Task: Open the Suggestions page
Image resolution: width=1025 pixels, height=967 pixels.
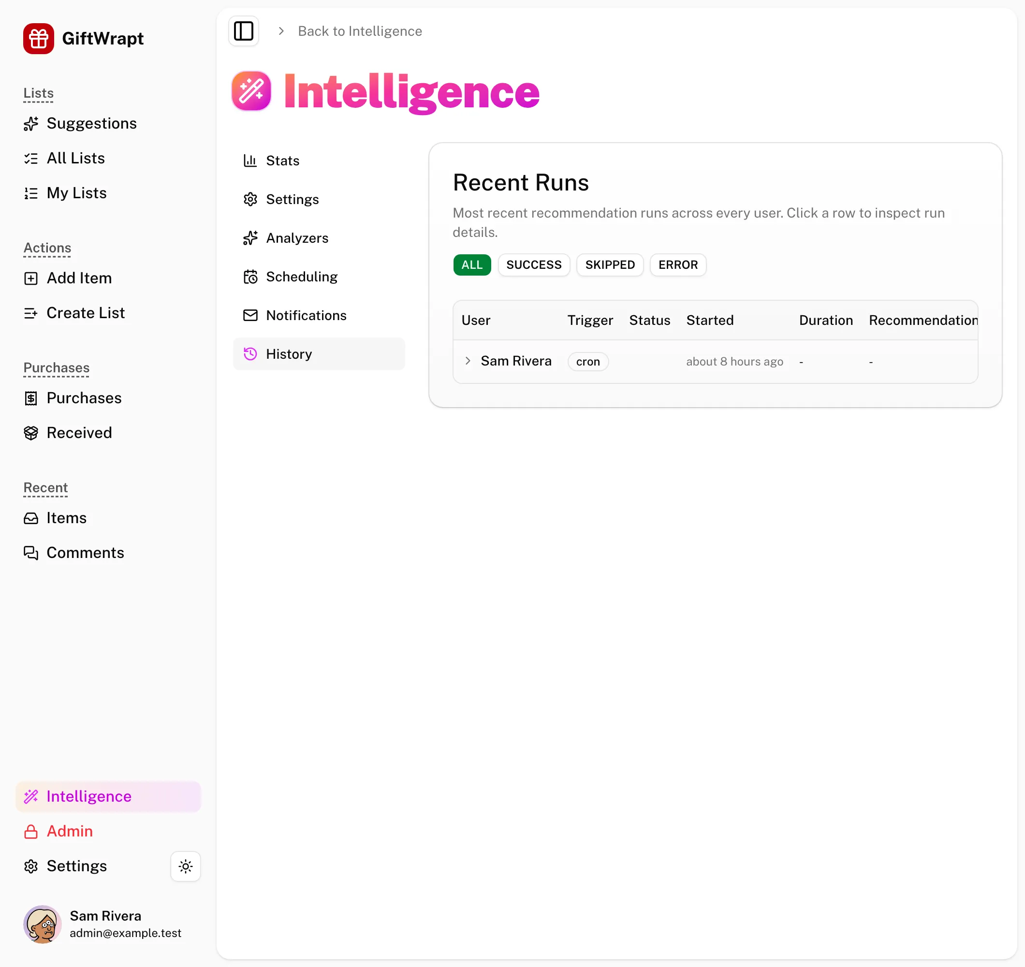Action: pyautogui.click(x=108, y=124)
